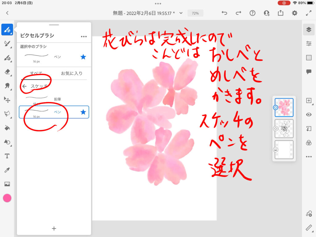
Task: Switch to the すべて brushes tab
Action: [36, 73]
